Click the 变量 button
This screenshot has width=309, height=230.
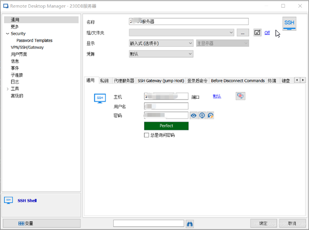tap(42, 223)
